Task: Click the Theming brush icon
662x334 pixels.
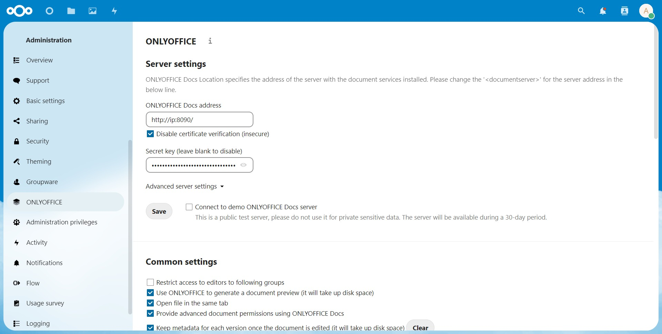Action: point(16,161)
